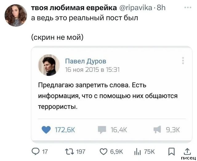Click Pavel Durov's avatar in the quoted post
The height and width of the screenshot is (161, 197).
tap(49, 65)
